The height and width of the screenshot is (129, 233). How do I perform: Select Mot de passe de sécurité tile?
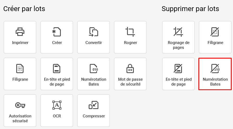click(x=130, y=74)
